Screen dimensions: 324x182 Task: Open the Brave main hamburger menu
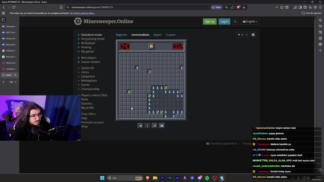pyautogui.click(x=320, y=7)
